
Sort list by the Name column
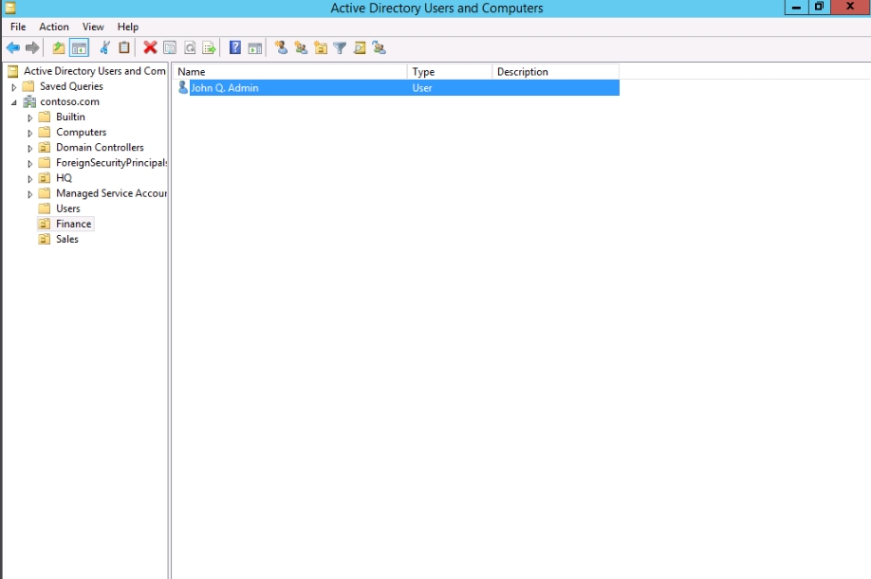pos(289,71)
